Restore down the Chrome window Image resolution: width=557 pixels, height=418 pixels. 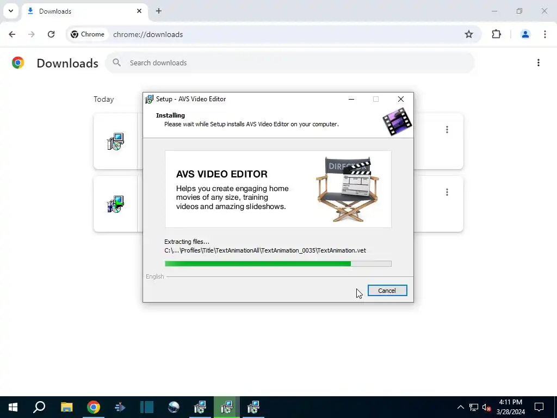pos(519,11)
